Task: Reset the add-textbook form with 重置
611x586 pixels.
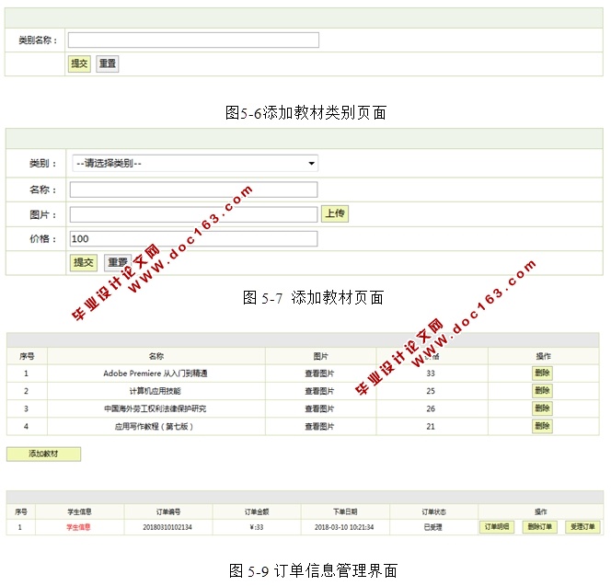Action: click(118, 262)
